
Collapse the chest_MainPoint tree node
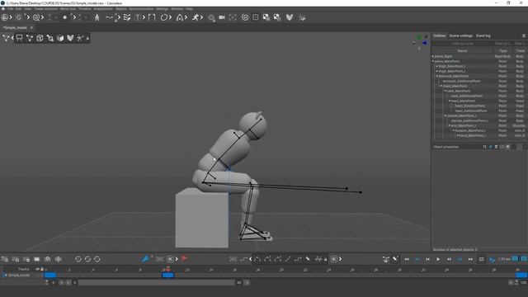point(441,86)
